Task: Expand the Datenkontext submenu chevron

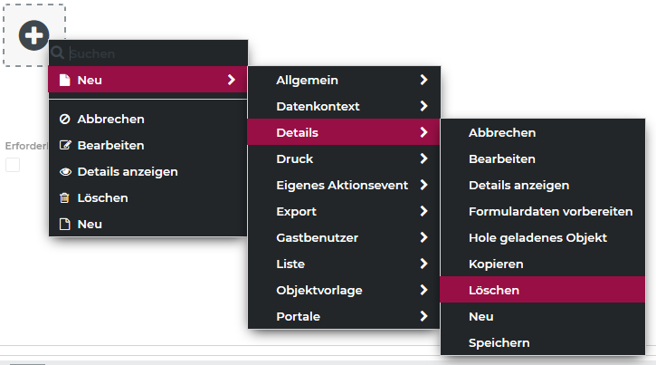Action: (423, 107)
